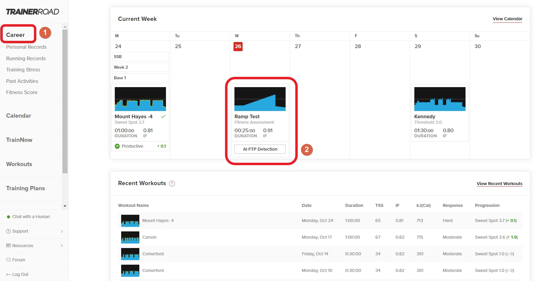Click the Productive status label
This screenshot has height=281, width=547.
click(132, 146)
